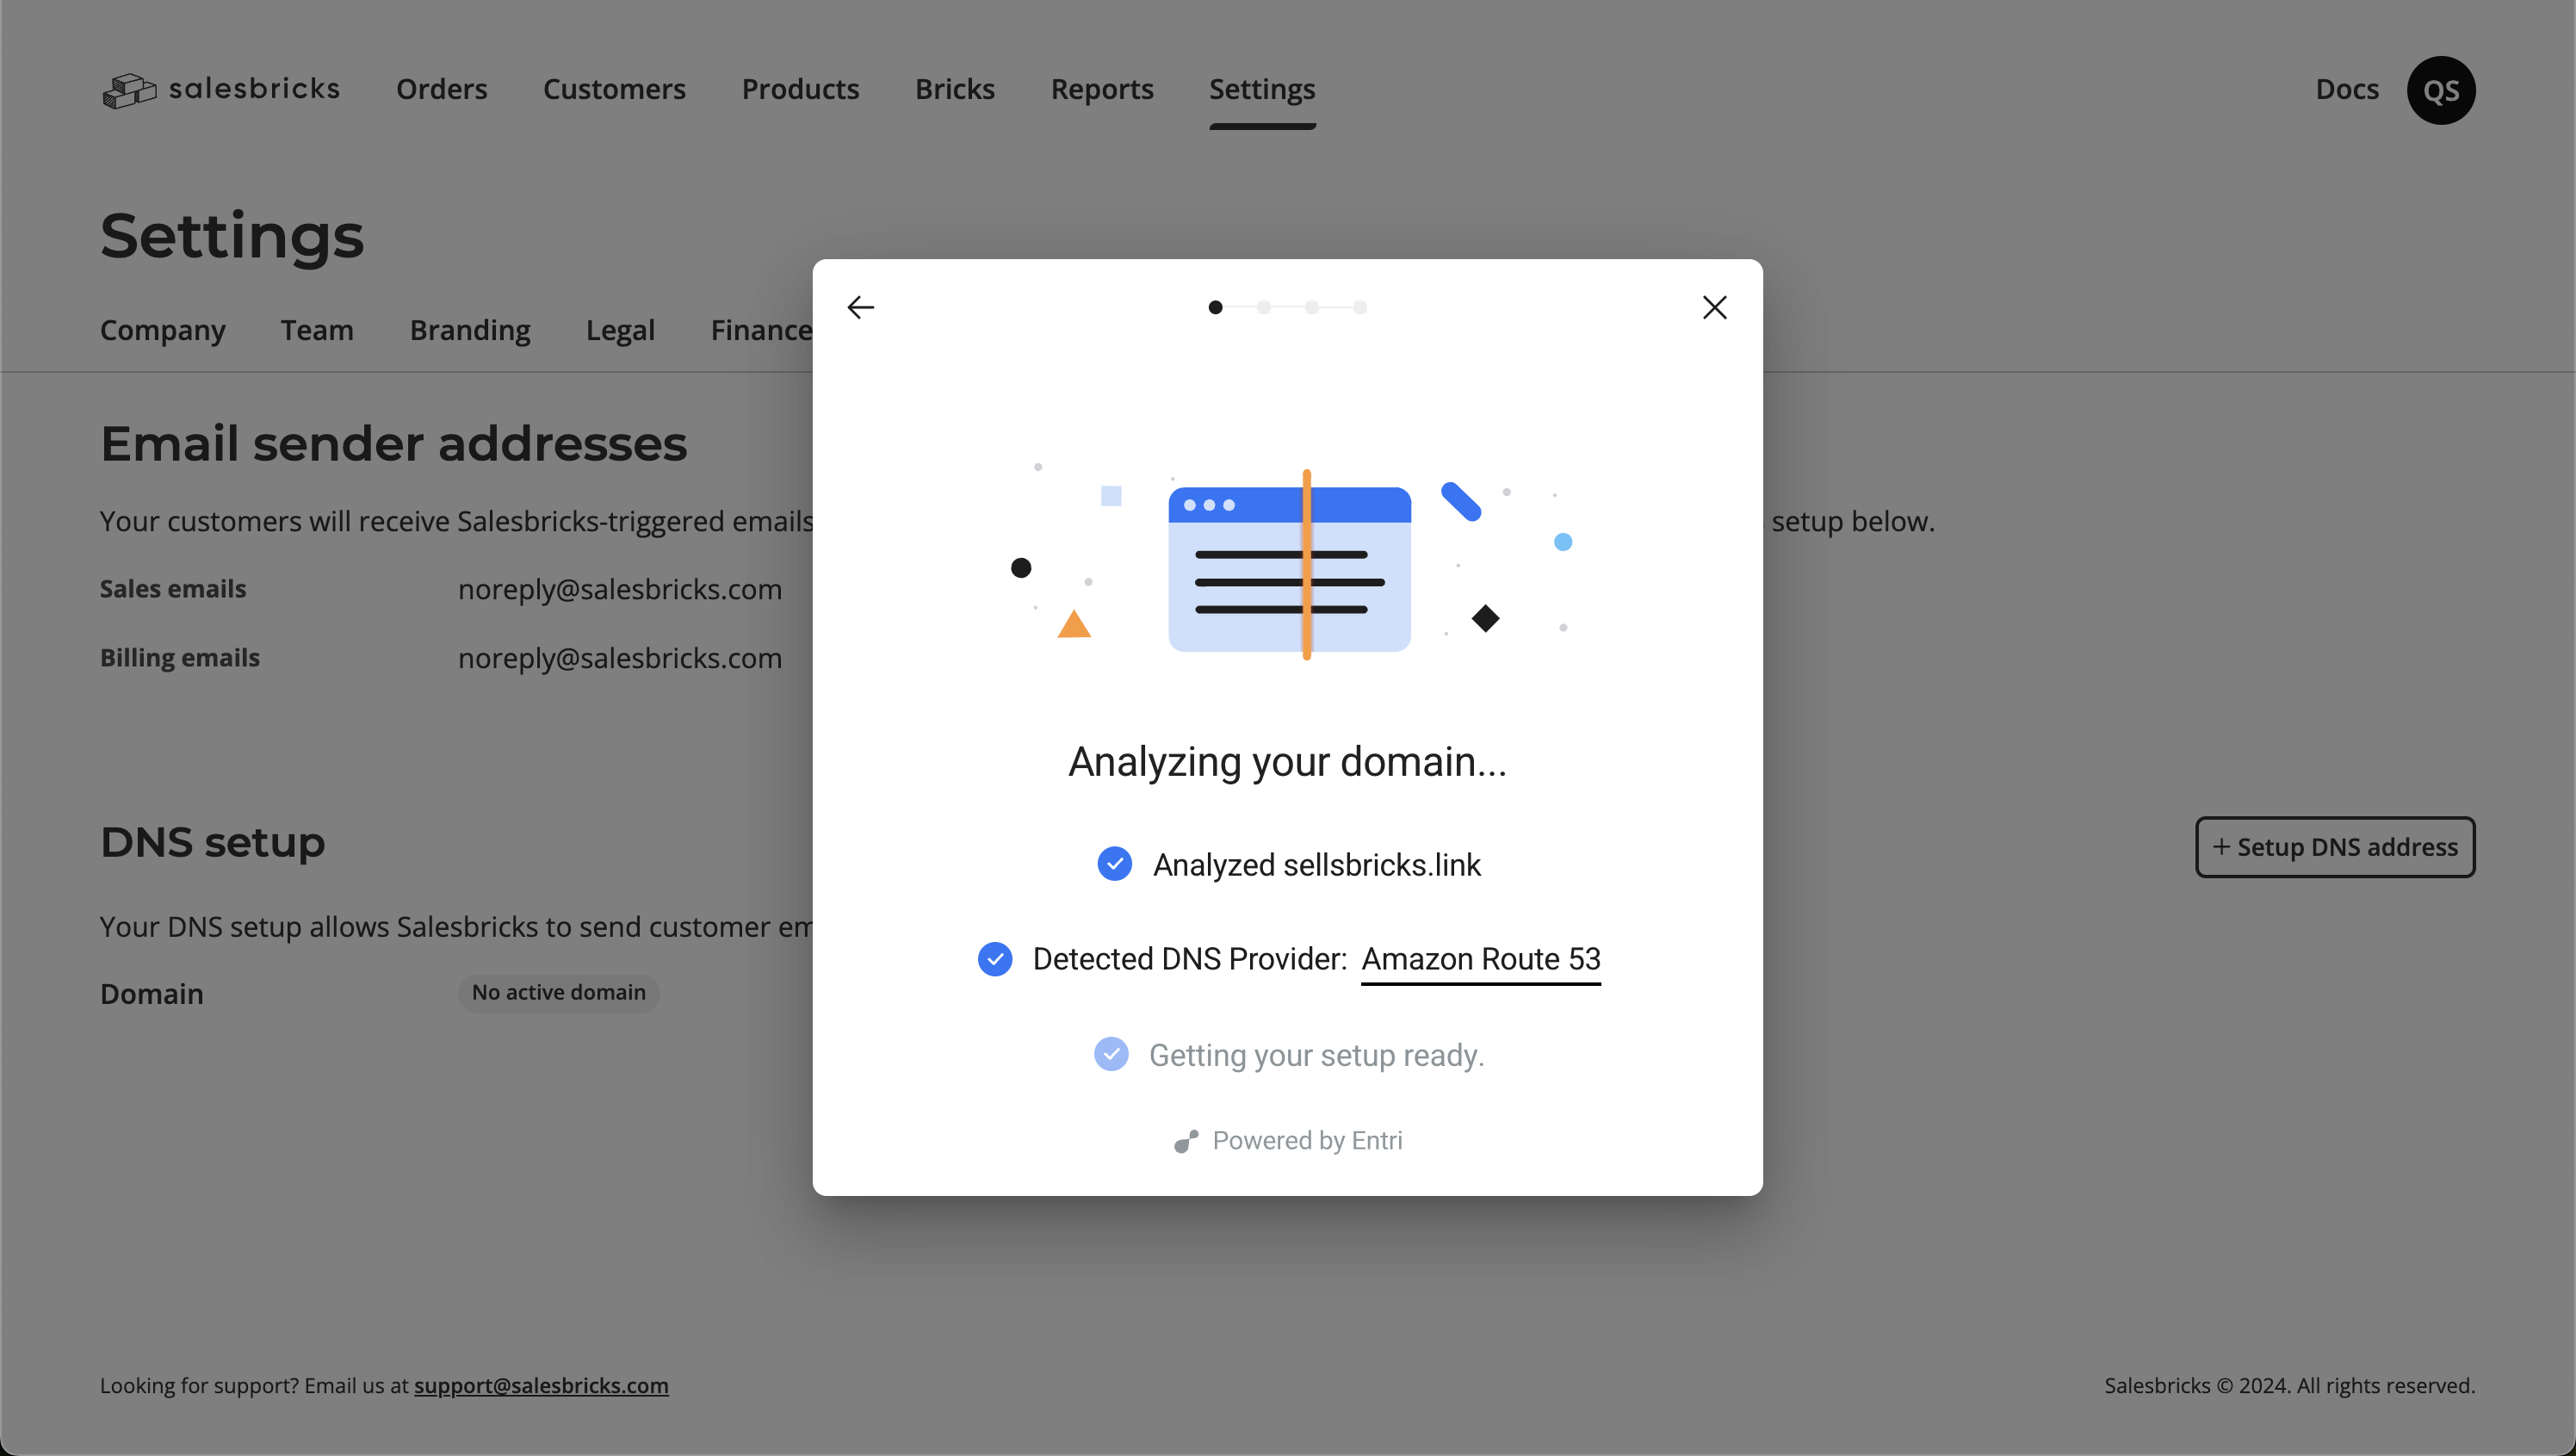Open the Legal settings tab
This screenshot has height=1456, width=2576.
(620, 330)
